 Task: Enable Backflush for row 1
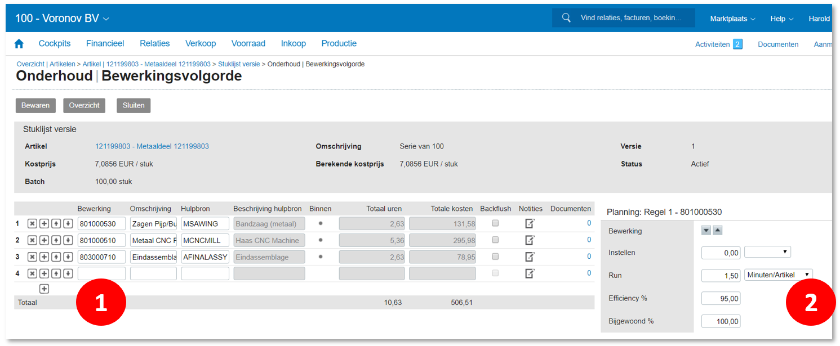tap(495, 223)
